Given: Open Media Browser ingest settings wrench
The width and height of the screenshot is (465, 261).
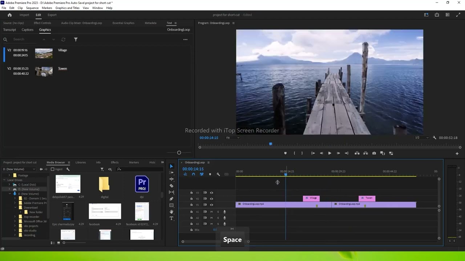Looking at the screenshot, I should click(x=68, y=169).
